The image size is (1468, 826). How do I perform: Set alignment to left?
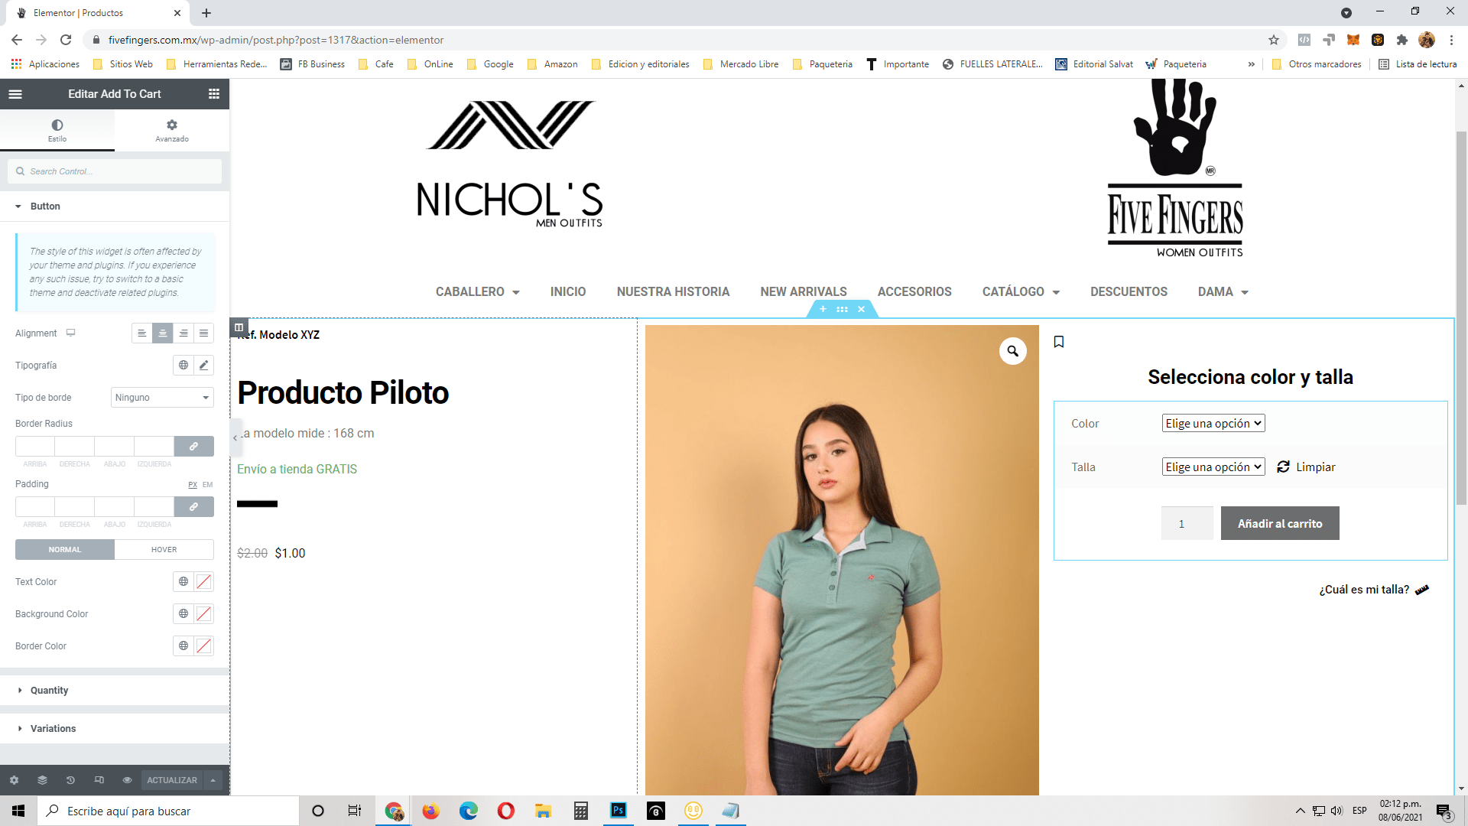point(142,333)
